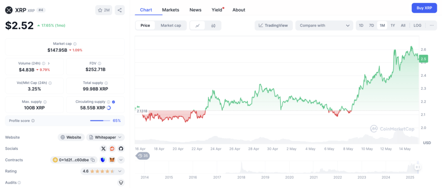This screenshot has height=188, width=442.
Task: Click 99.98B XRP total supply
Action: (x=95, y=89)
